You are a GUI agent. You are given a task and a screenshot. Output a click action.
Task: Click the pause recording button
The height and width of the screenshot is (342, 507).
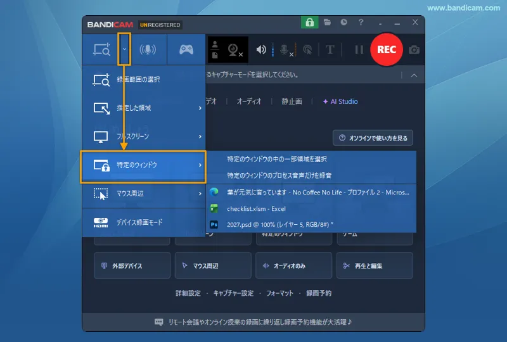coord(359,49)
